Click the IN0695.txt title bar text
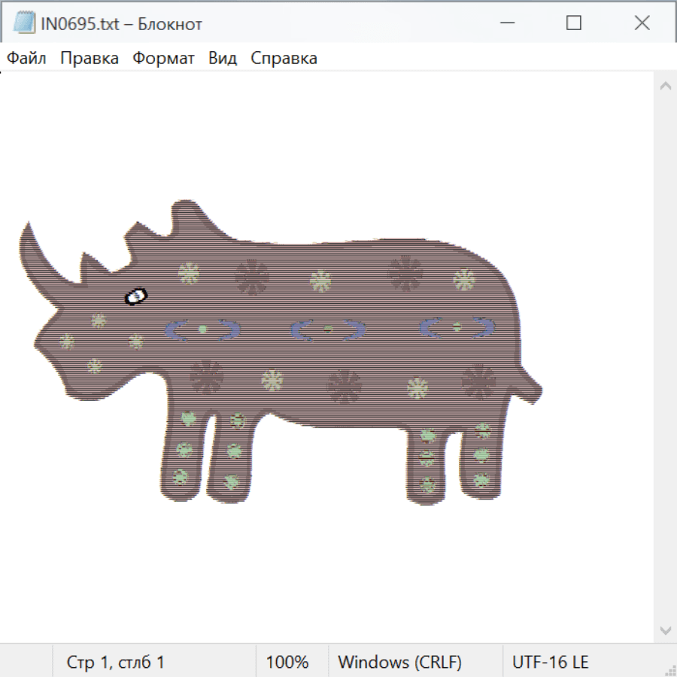 click(x=122, y=24)
